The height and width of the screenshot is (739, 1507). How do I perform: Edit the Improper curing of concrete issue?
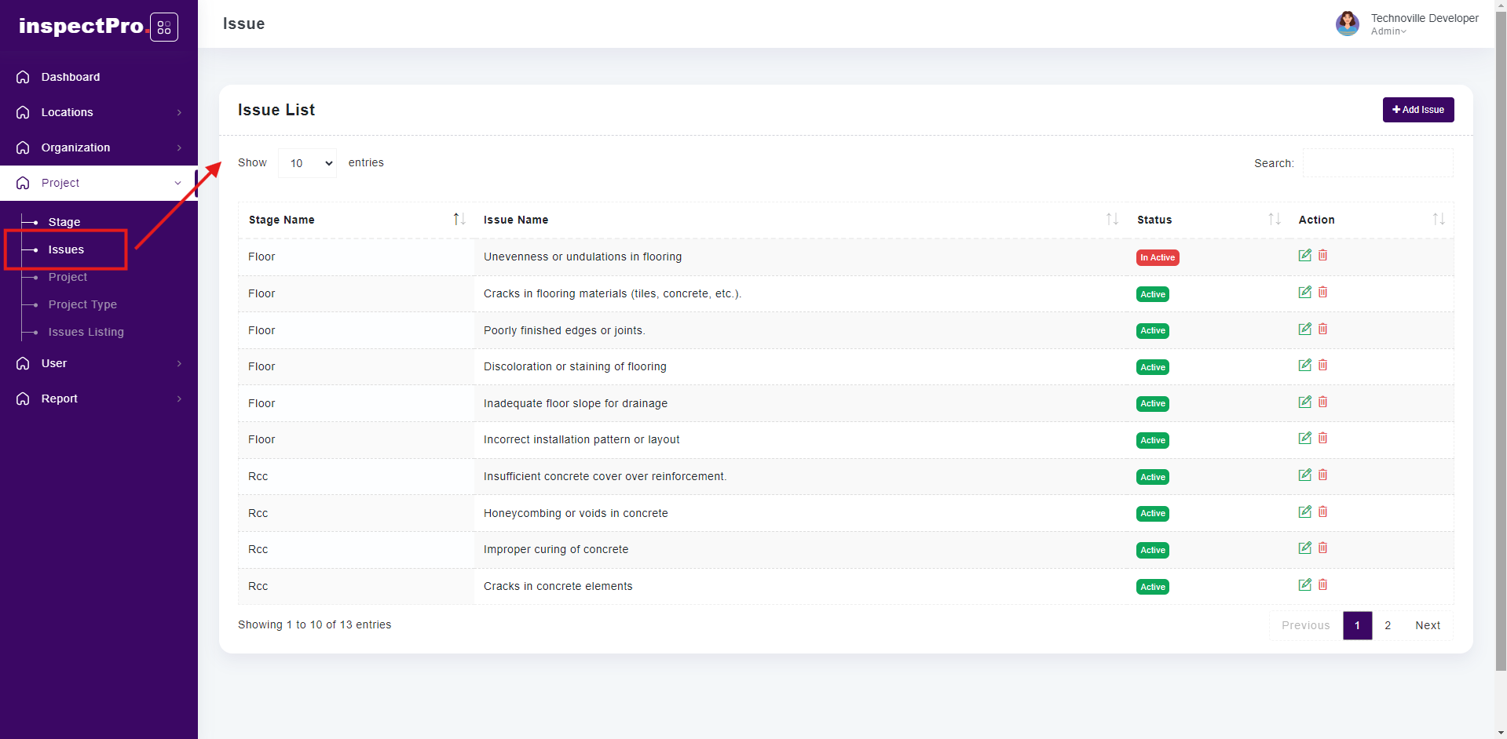click(1304, 548)
